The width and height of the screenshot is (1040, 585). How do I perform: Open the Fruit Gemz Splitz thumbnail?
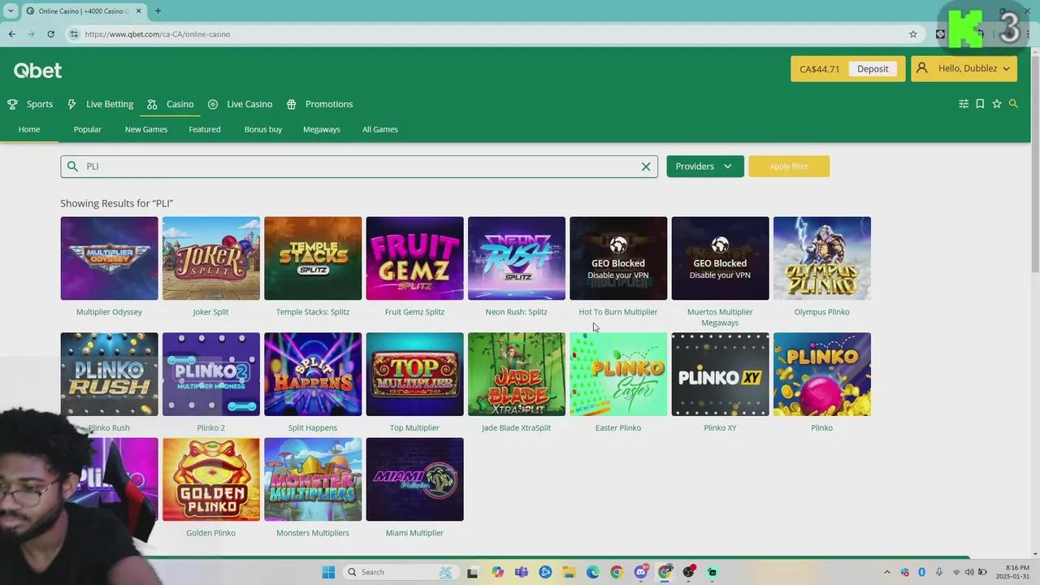(414, 258)
